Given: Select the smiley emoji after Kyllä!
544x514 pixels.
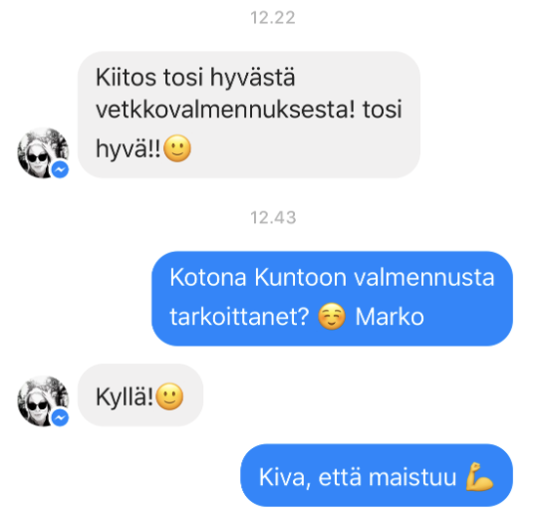Looking at the screenshot, I should click(169, 396).
